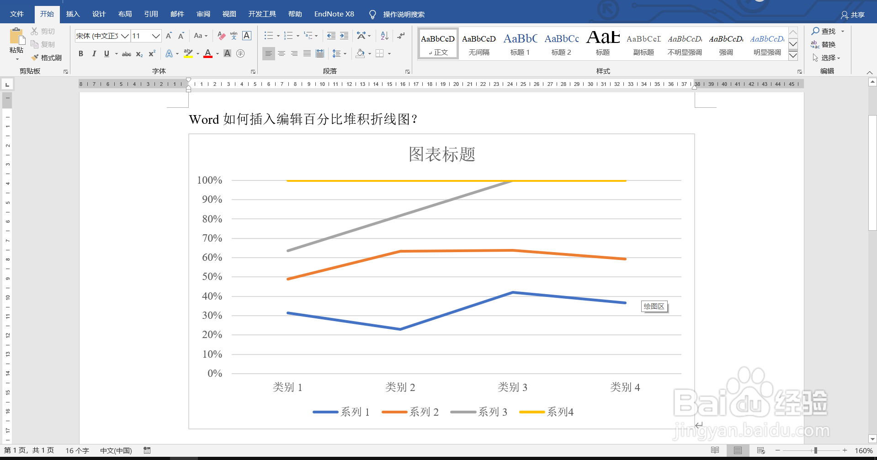877x460 pixels.
Task: Show paragraph marks icon
Action: [x=401, y=36]
